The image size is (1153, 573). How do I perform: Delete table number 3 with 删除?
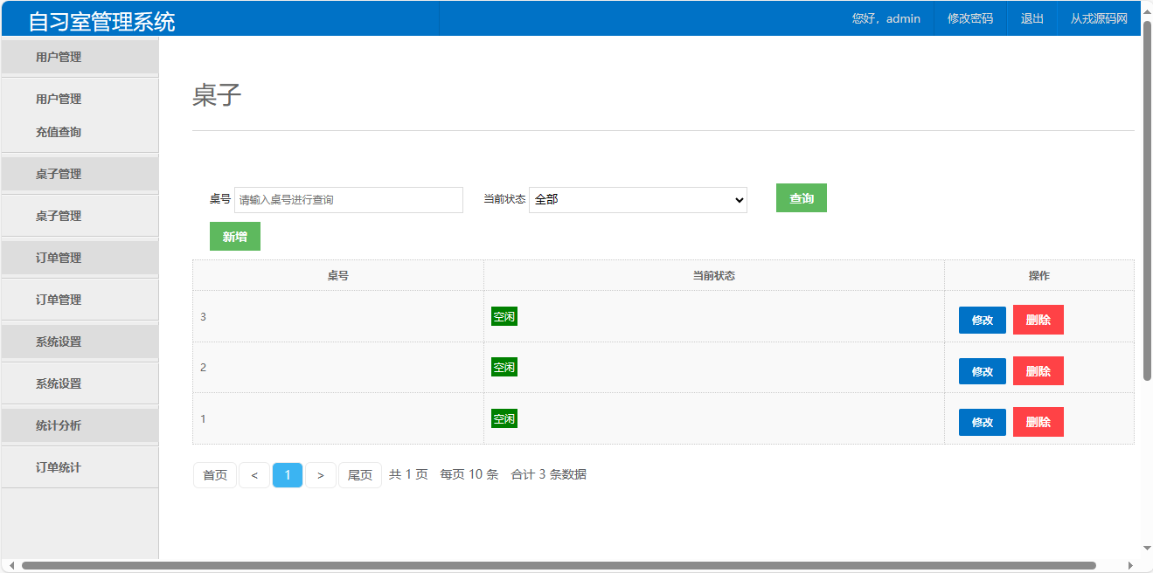[x=1038, y=320]
